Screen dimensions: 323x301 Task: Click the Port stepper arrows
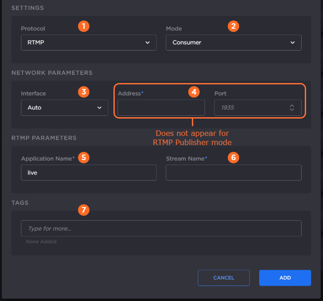(x=292, y=108)
